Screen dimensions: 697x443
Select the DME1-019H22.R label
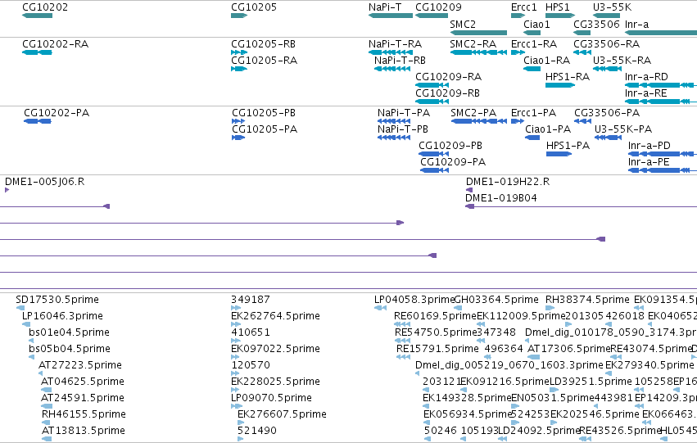508,182
